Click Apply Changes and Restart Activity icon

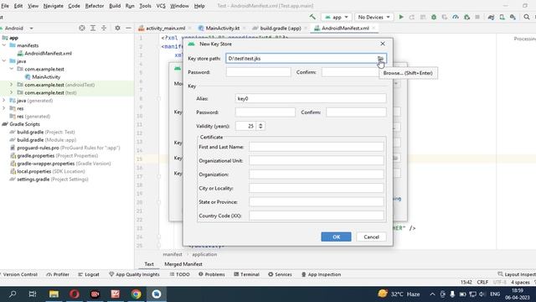coord(412,17)
